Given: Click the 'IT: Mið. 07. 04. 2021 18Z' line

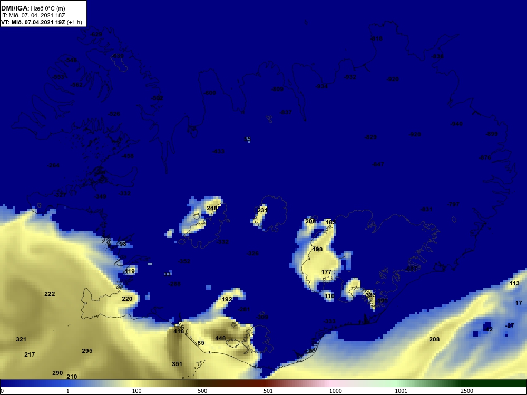Looking at the screenshot, I should 33,15.
